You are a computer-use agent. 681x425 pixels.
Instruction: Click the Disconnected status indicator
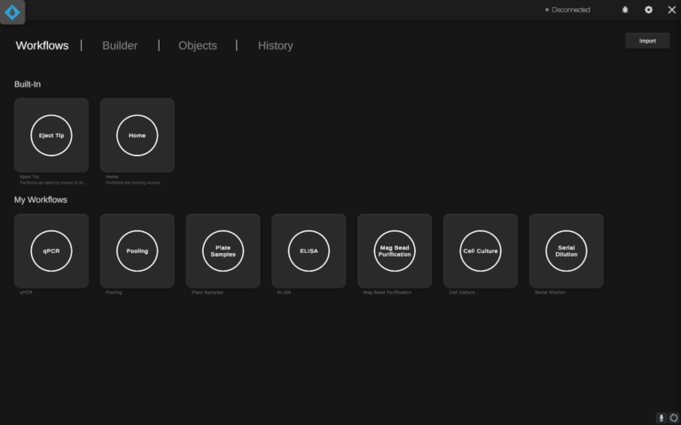[x=567, y=10]
